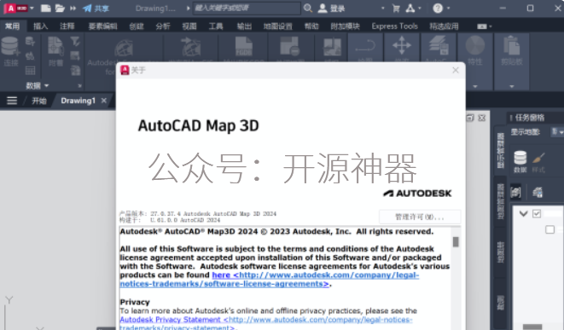Click the task pane horizontal scrollbar
The width and height of the screenshot is (564, 330).
point(532,327)
